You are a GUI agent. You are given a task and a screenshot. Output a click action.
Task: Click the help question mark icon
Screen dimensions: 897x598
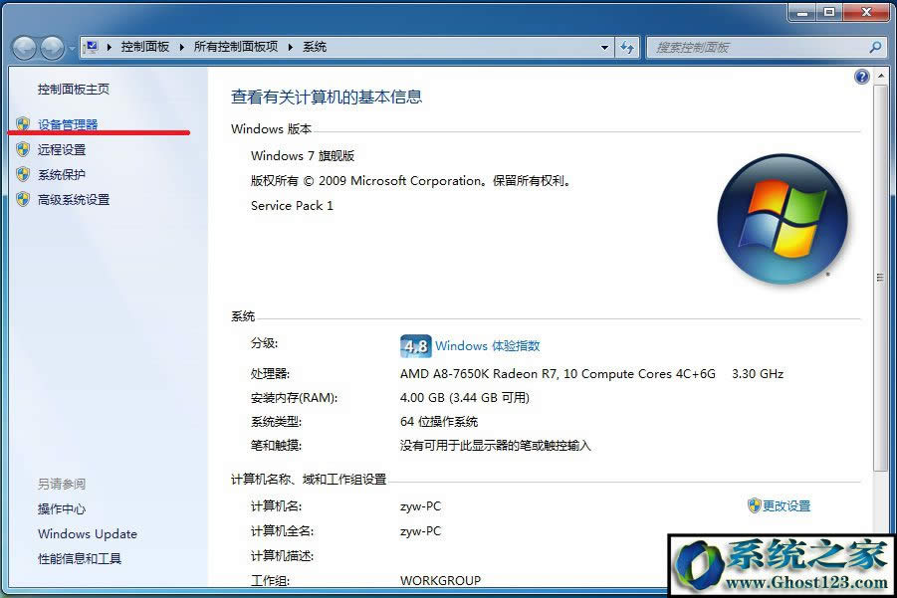click(862, 76)
